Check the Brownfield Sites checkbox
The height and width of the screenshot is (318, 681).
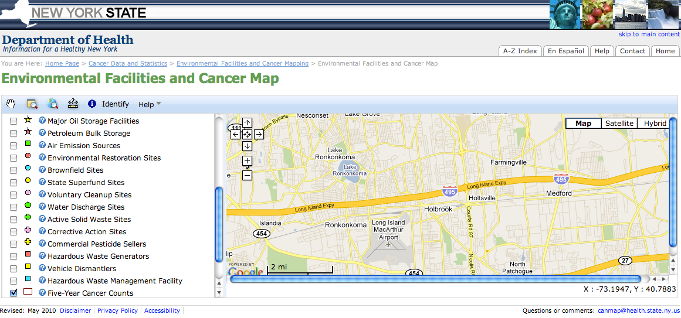coord(13,170)
